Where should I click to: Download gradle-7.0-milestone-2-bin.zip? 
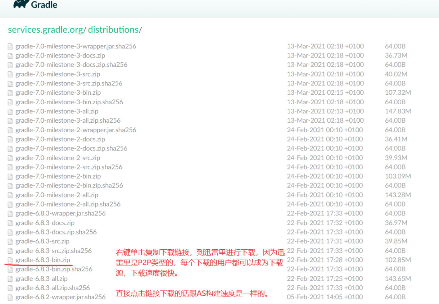point(58,176)
